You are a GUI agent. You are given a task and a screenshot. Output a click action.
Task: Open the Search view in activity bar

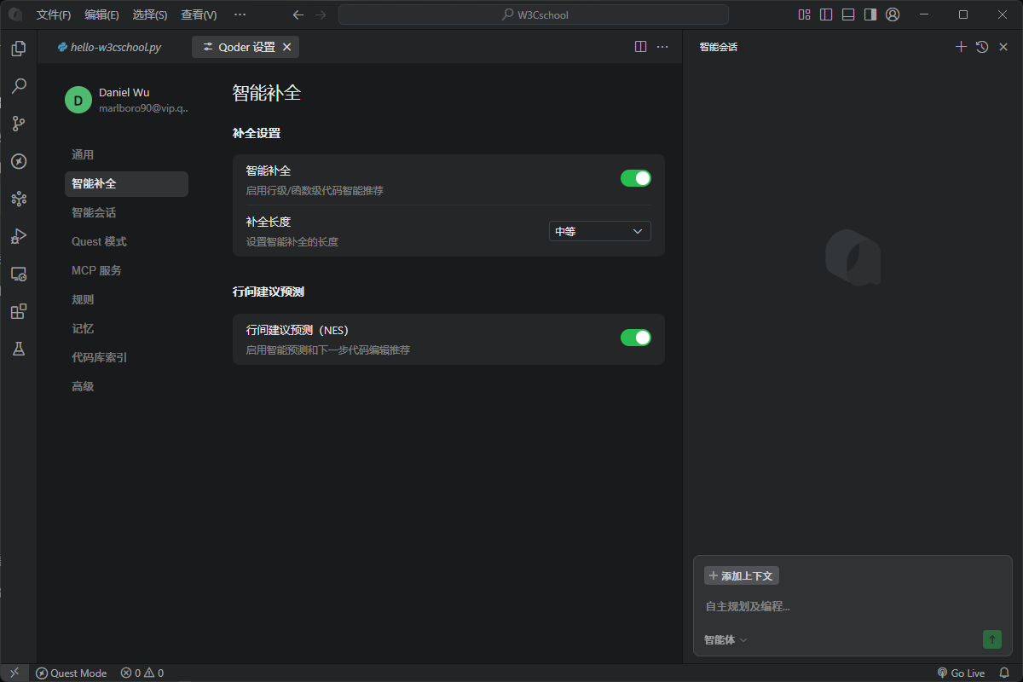point(18,86)
